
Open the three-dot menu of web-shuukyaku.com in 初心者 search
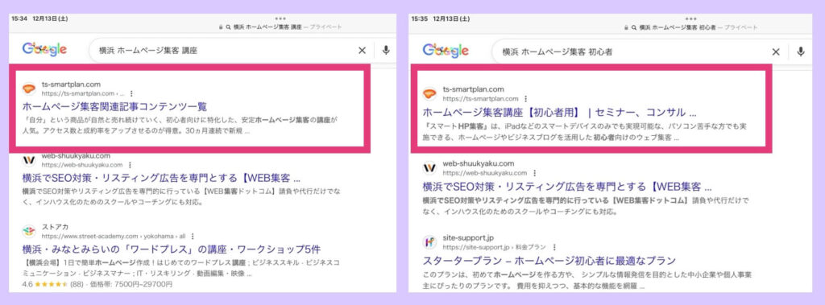click(x=535, y=173)
